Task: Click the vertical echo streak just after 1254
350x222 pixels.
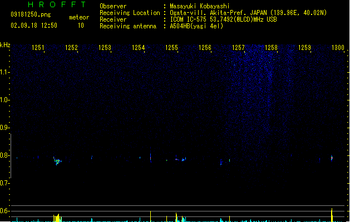Action: pos(150,156)
